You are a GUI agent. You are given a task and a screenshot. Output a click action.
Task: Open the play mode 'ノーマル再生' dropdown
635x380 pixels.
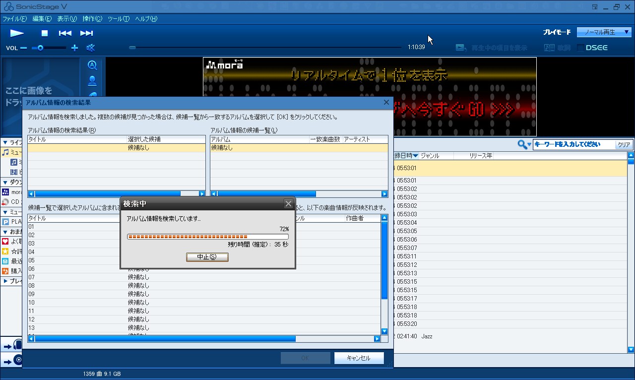(604, 32)
